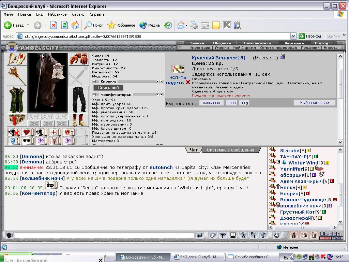Use the red heart scroll
This screenshot has height=262, width=349.
pos(27,132)
